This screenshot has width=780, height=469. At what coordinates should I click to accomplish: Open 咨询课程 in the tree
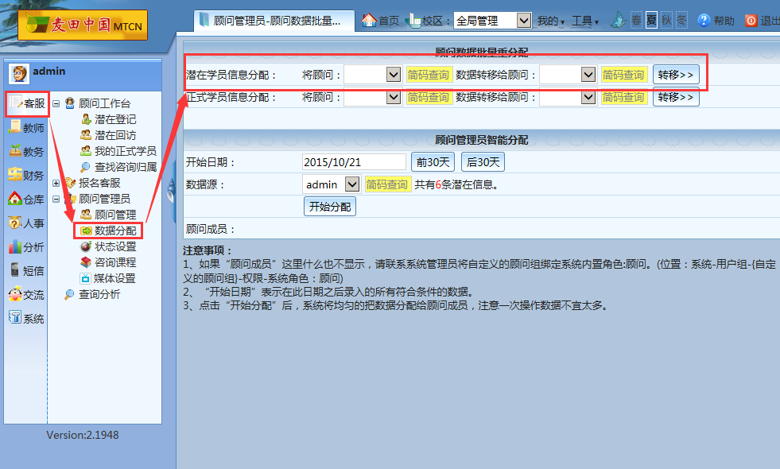(115, 262)
